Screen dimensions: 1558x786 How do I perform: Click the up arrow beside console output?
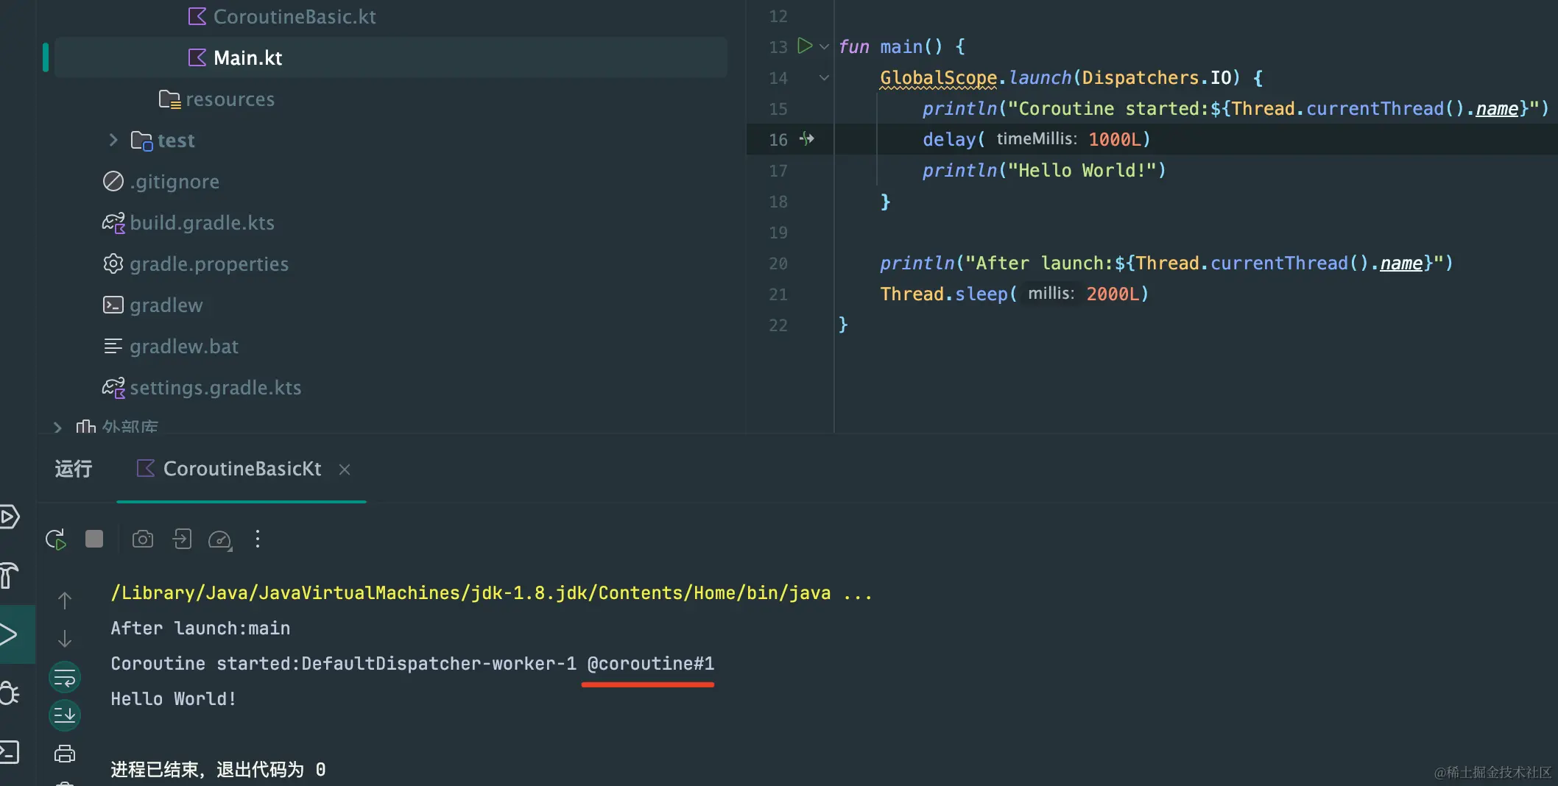coord(65,601)
